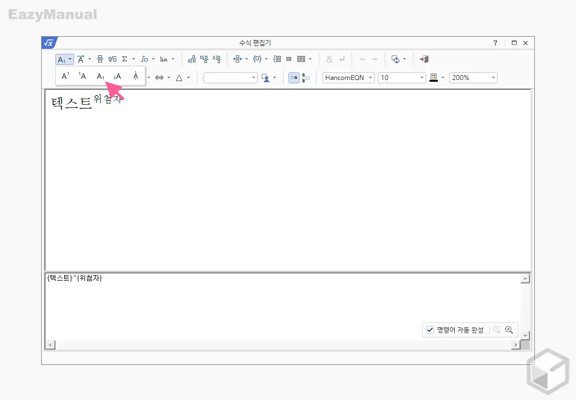Select the superscript A¹ template
576x400 pixels.
point(65,75)
